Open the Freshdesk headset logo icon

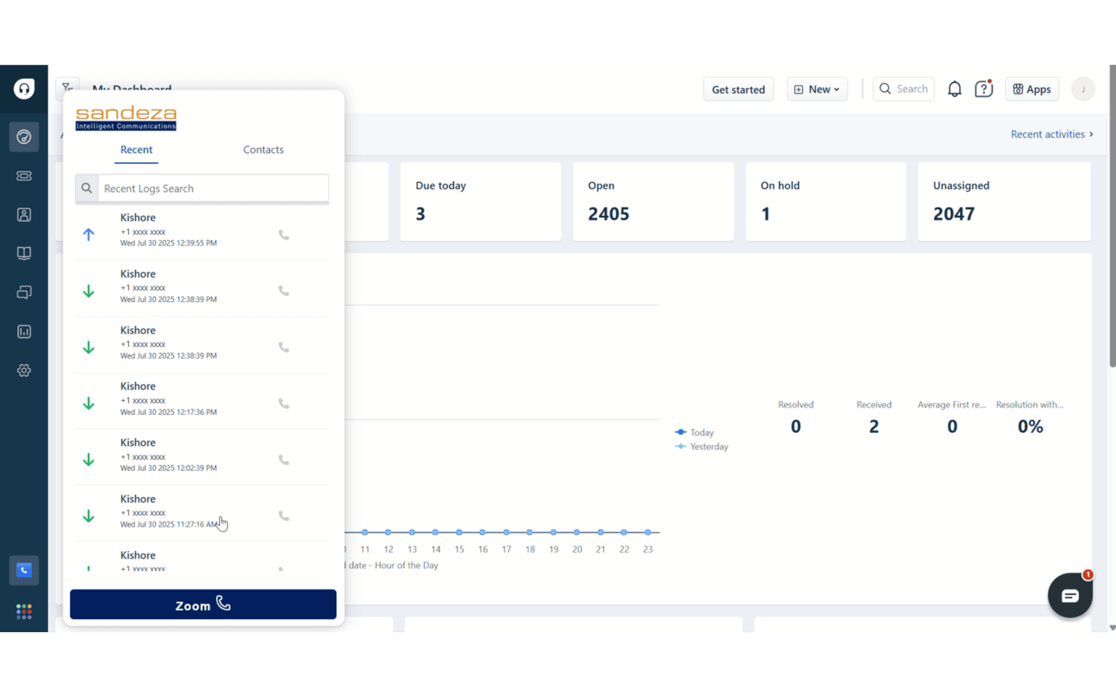click(x=24, y=89)
